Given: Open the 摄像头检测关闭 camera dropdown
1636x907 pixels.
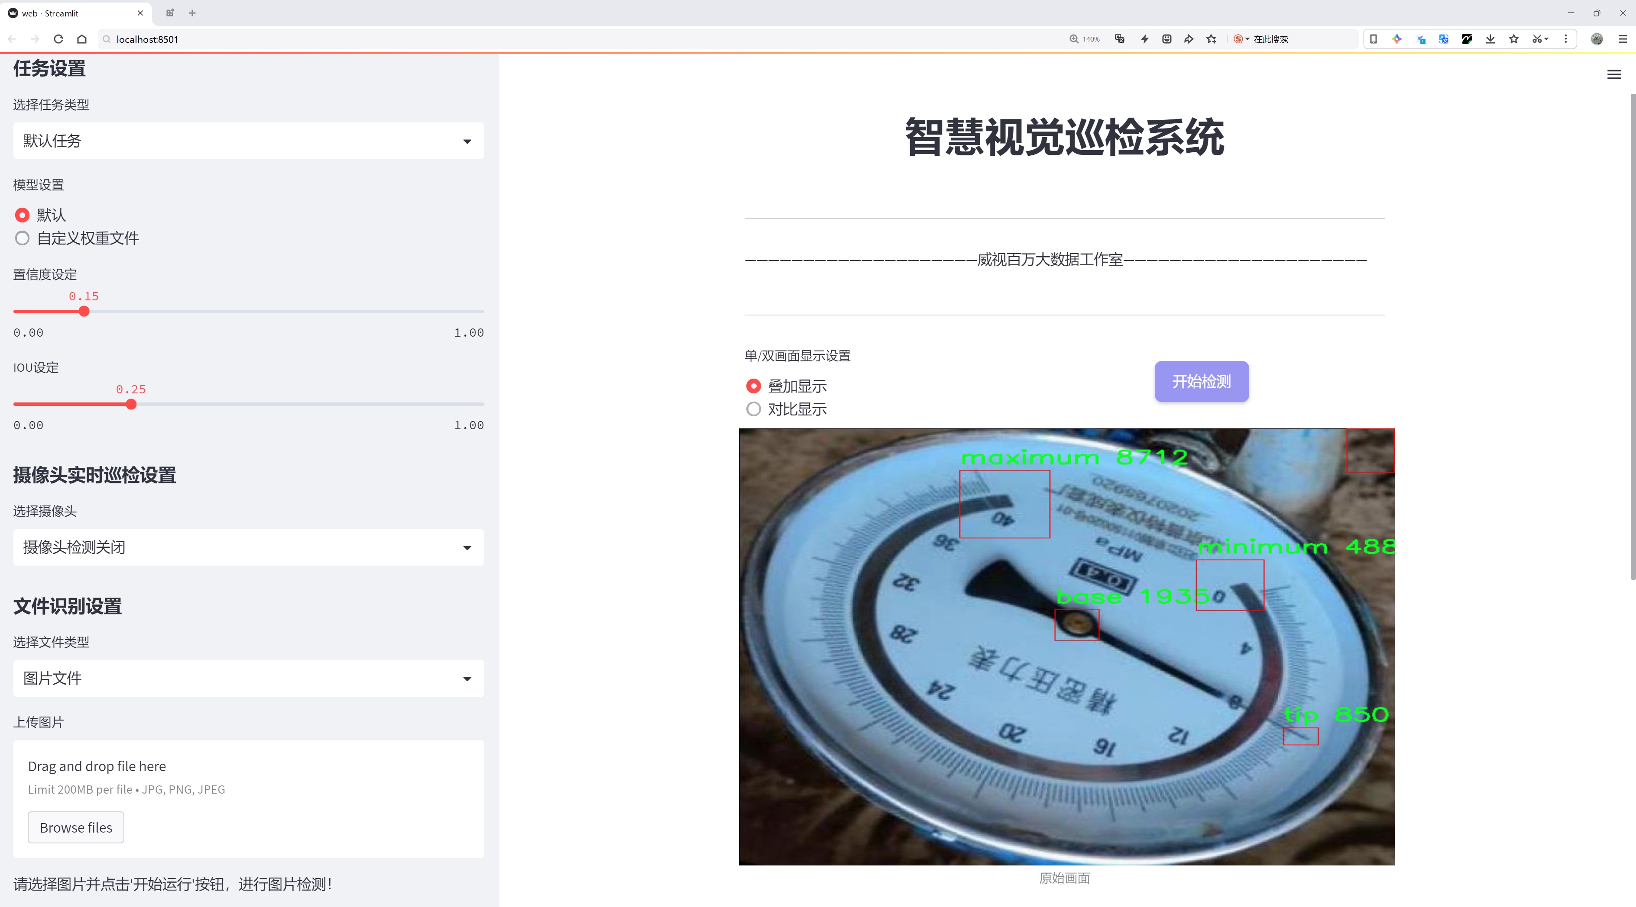Looking at the screenshot, I should tap(248, 547).
